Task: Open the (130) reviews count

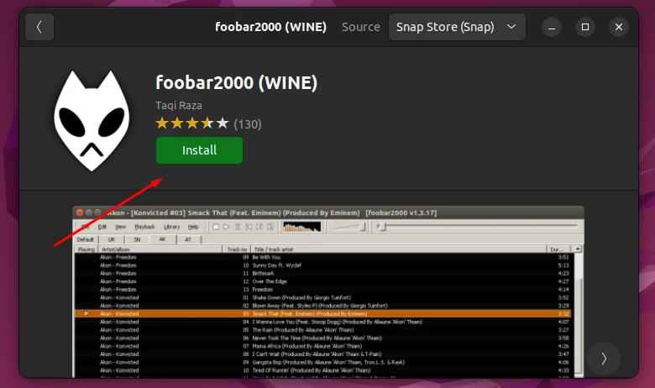Action: (247, 124)
